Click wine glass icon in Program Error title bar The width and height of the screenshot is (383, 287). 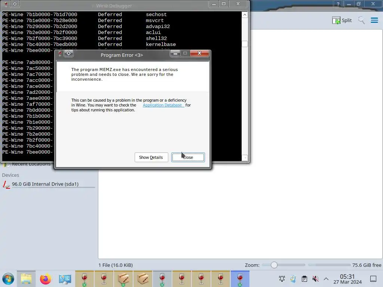tap(60, 53)
